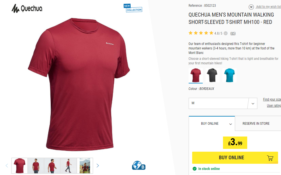
Task: Open the size M dropdown
Action: coord(223,103)
